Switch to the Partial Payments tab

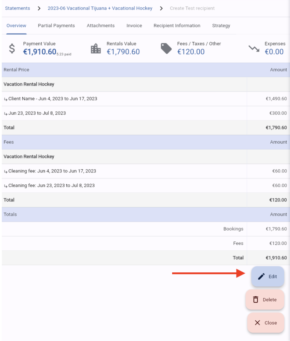(56, 26)
